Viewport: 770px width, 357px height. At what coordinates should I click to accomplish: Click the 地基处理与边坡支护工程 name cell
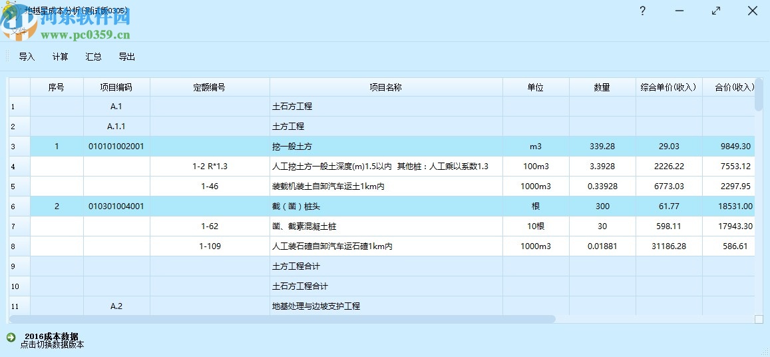point(386,306)
